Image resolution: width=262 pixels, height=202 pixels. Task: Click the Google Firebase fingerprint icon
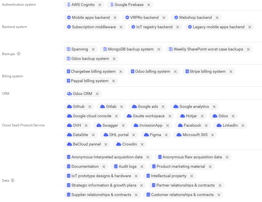(x=111, y=5)
